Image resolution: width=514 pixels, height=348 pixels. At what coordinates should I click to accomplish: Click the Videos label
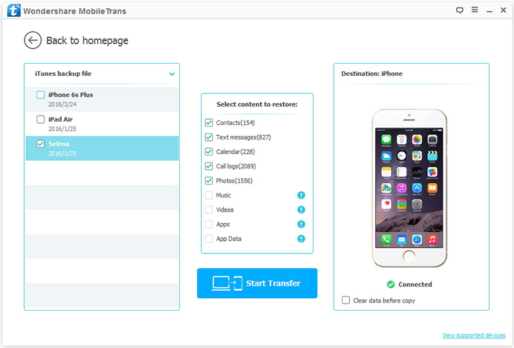tap(225, 210)
